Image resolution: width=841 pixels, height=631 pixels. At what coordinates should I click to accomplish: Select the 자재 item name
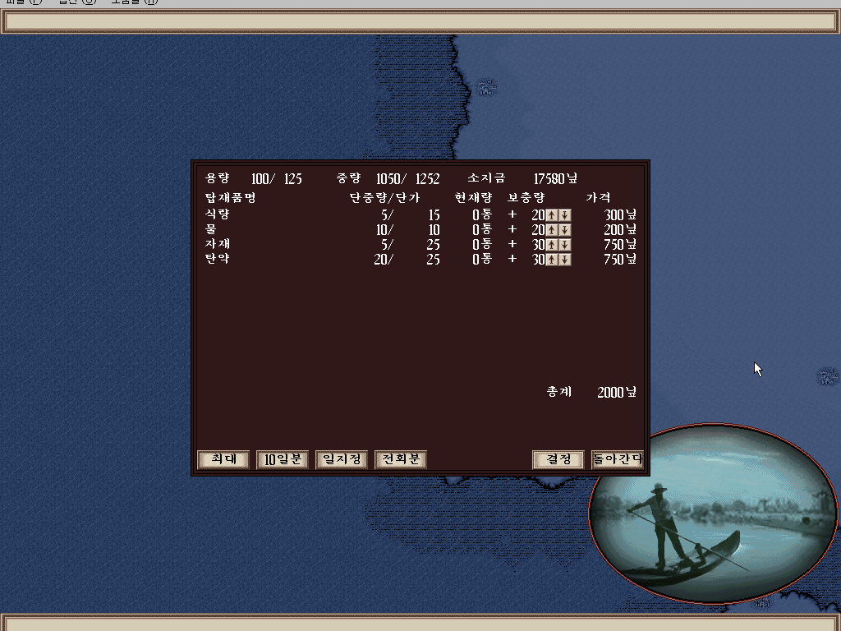point(217,243)
